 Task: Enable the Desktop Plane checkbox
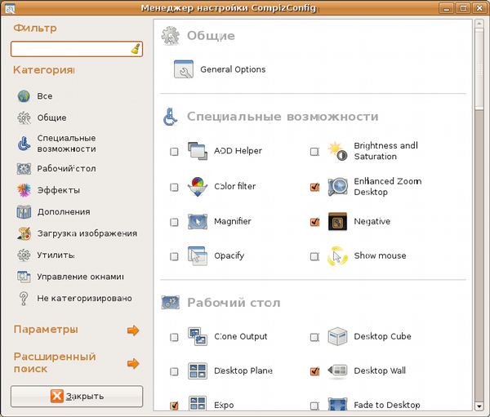tap(174, 371)
